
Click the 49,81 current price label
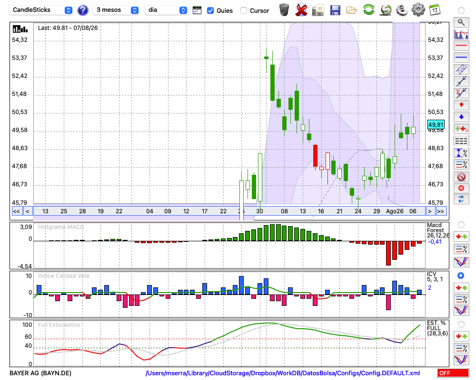coord(436,124)
